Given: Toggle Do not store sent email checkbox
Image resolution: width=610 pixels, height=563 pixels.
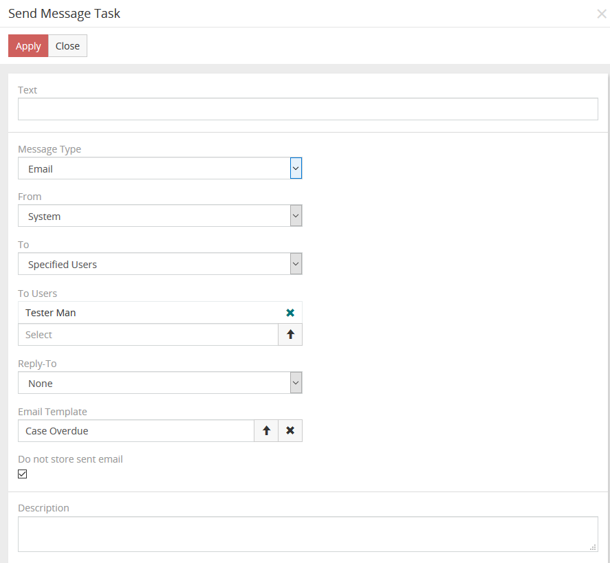Looking at the screenshot, I should click(23, 474).
